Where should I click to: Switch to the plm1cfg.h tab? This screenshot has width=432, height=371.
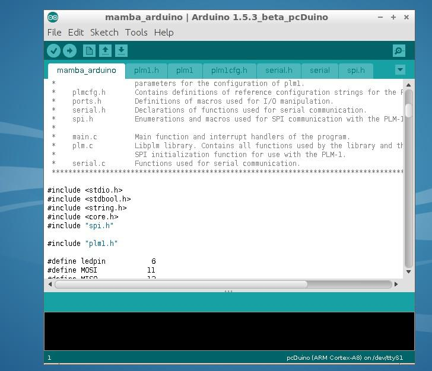229,71
